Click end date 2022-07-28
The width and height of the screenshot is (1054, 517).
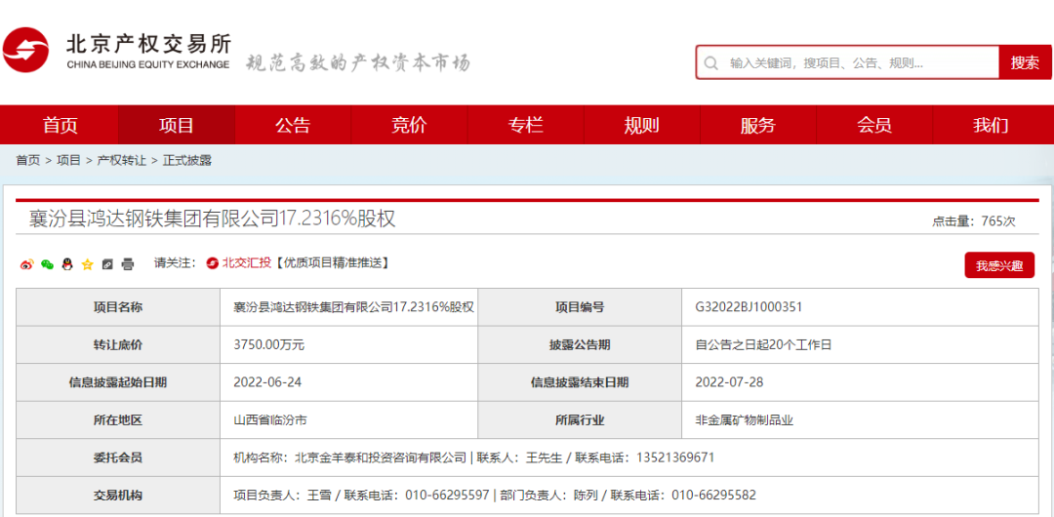pos(729,382)
